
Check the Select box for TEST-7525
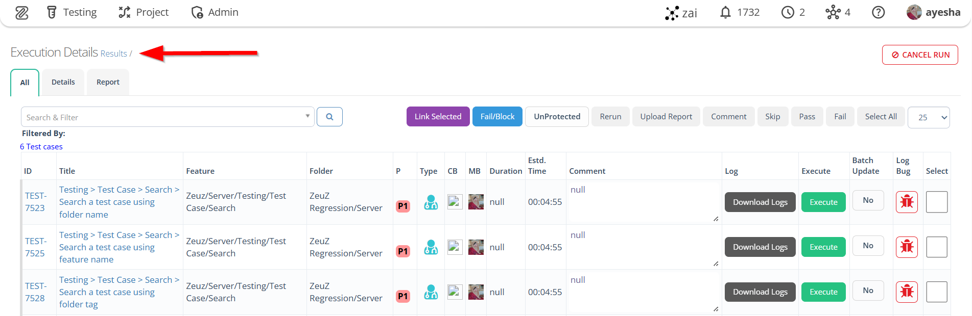click(937, 247)
